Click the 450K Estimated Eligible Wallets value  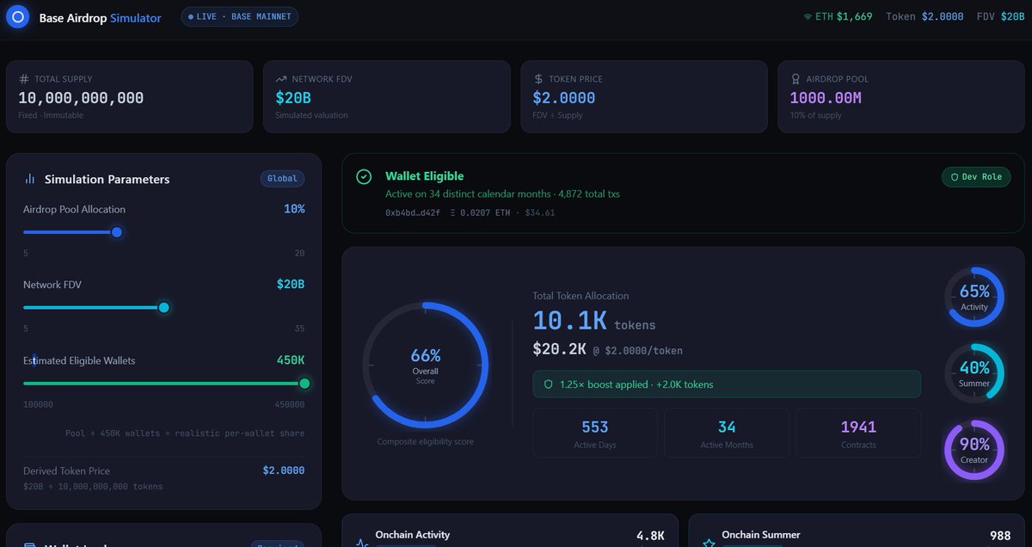pyautogui.click(x=291, y=360)
